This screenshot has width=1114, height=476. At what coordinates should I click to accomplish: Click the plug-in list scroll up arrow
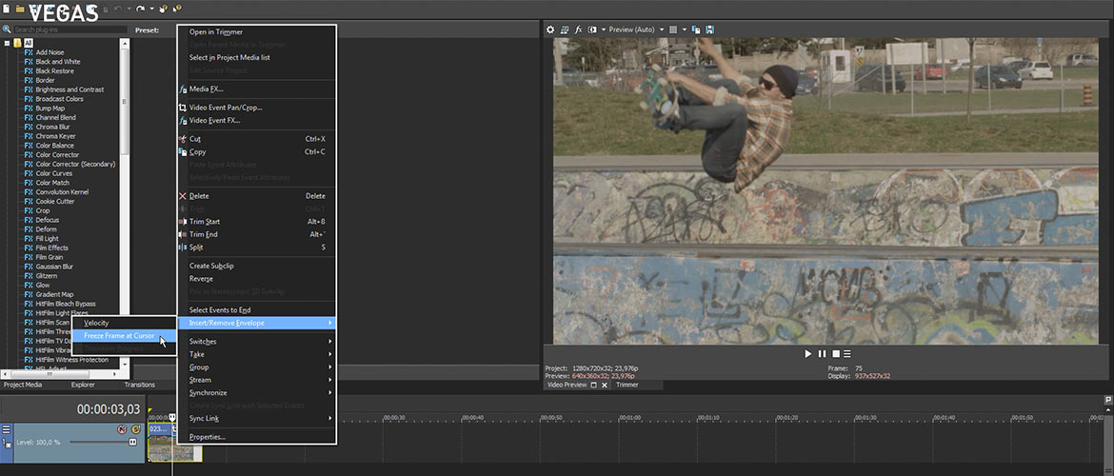click(125, 43)
